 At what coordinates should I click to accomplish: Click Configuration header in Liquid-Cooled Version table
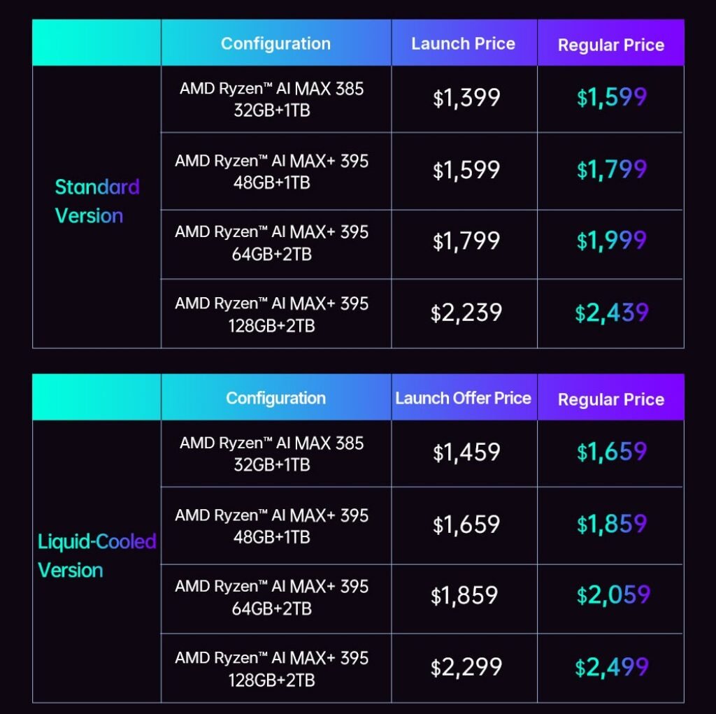tap(275, 398)
